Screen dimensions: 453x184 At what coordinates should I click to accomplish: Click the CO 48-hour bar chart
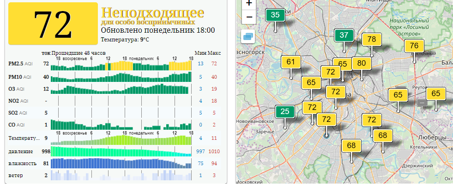point(121,125)
